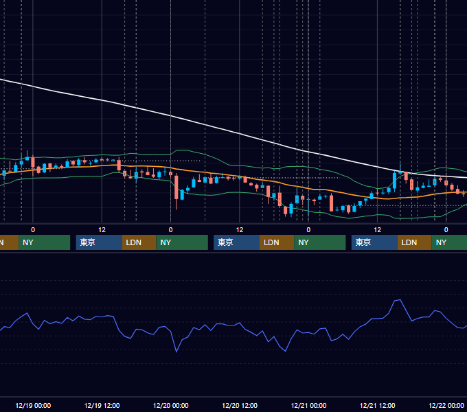Select the 12/21 00:00 date label
Viewport: 467px width, 412px height.
[308, 405]
